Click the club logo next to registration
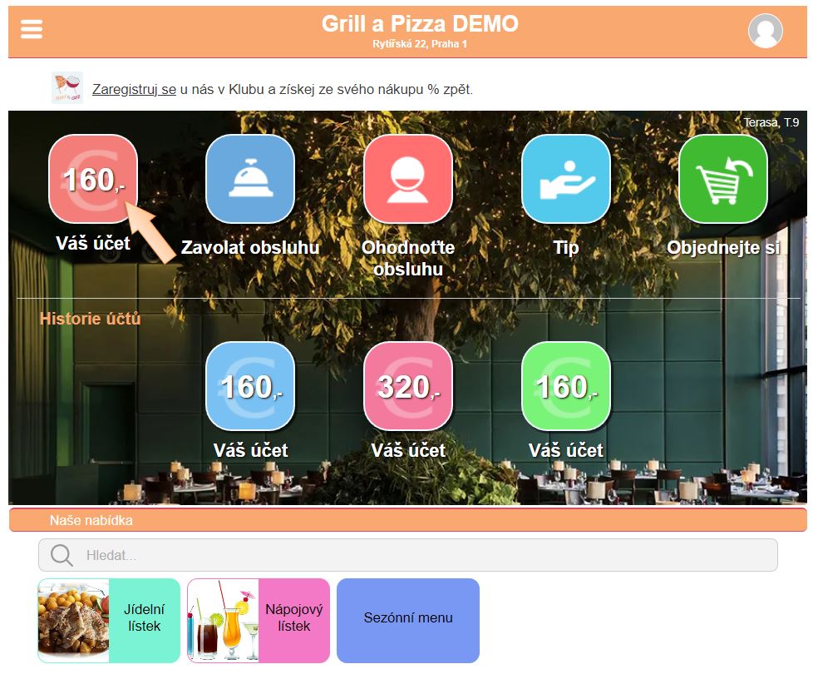This screenshot has height=674, width=818. tap(67, 87)
